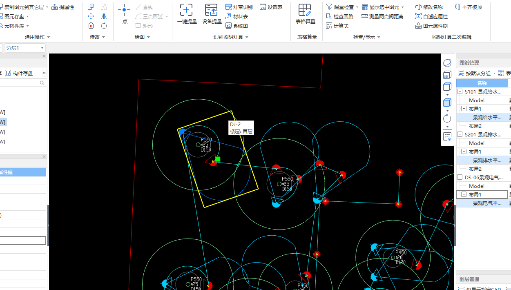This screenshot has height=290, width=511.
Task: Open the 系统图 system diagram tool
Action: (x=237, y=26)
